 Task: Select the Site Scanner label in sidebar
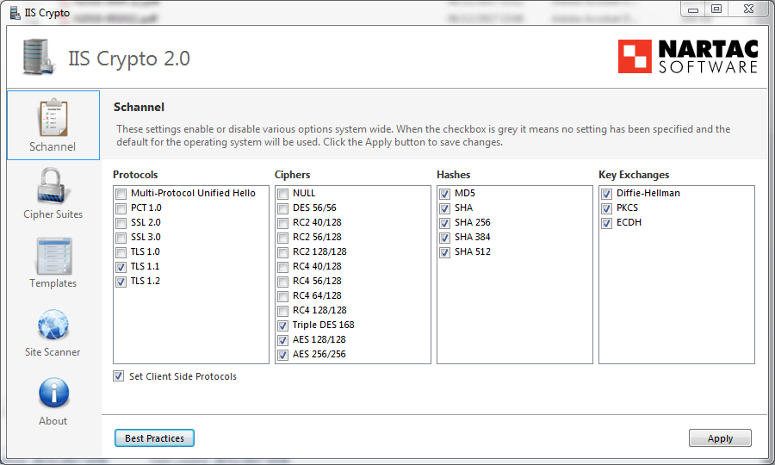53,352
